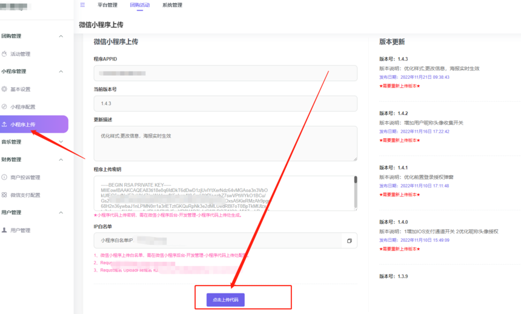Screen dimensions: 521x314
Task: Click the info icon beside 商户投诉管理
Action: click(4, 177)
